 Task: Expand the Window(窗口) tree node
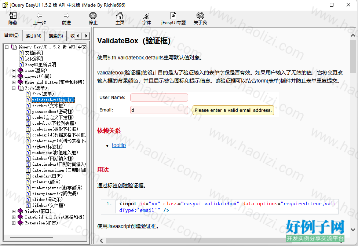point(14,211)
